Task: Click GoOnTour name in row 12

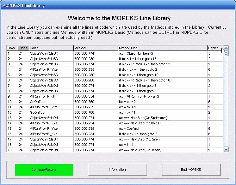Action: [x=51, y=112]
